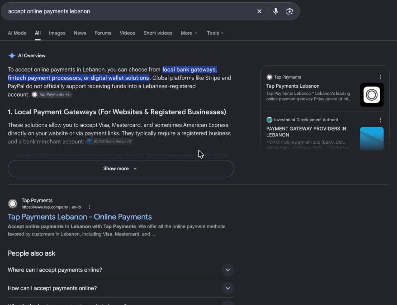Switch to the News tab

(x=80, y=33)
